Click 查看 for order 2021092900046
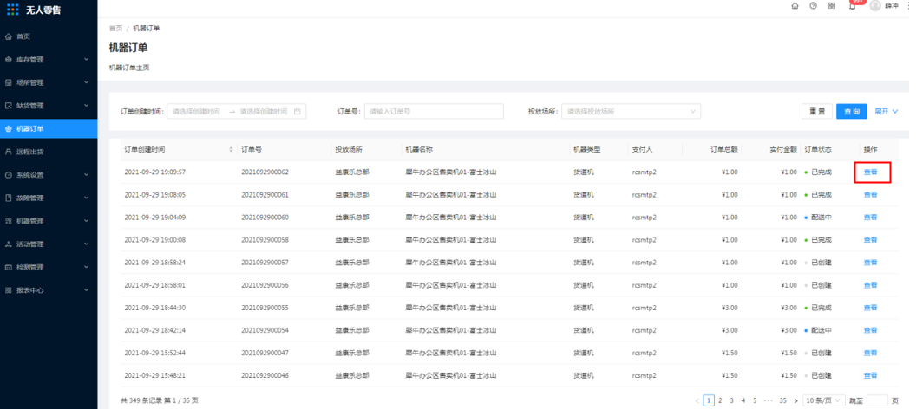The height and width of the screenshot is (416, 923). click(871, 375)
